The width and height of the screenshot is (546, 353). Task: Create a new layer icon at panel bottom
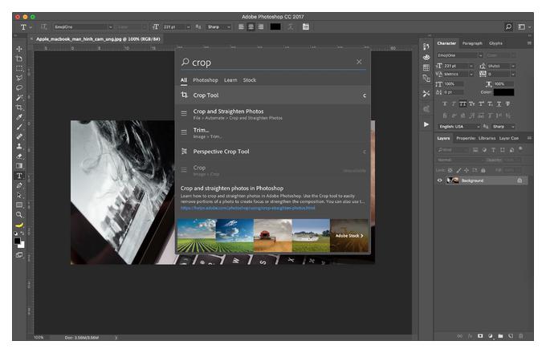click(511, 336)
